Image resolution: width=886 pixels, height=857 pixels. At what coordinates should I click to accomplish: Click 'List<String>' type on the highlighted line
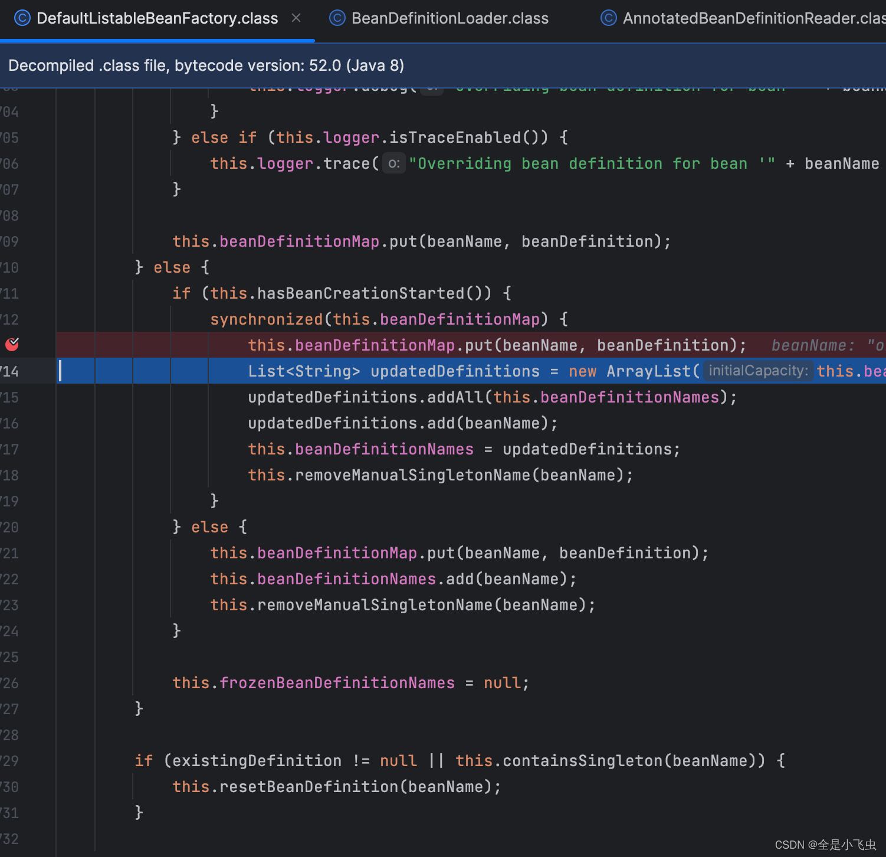coord(304,371)
